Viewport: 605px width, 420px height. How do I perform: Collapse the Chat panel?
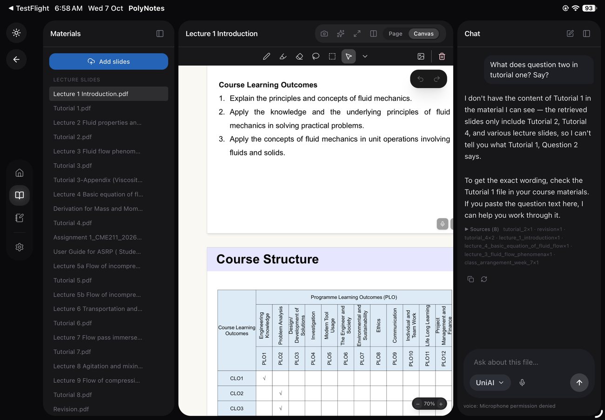586,33
